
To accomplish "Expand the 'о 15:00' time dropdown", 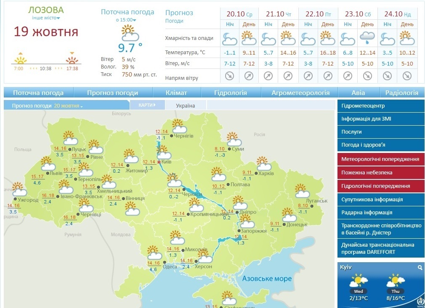I will (x=126, y=20).
